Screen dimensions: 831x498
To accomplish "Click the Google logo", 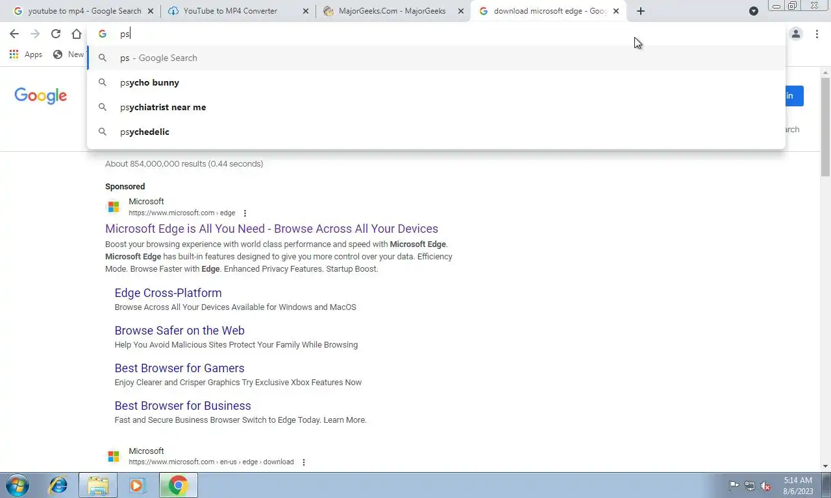I will [x=41, y=96].
